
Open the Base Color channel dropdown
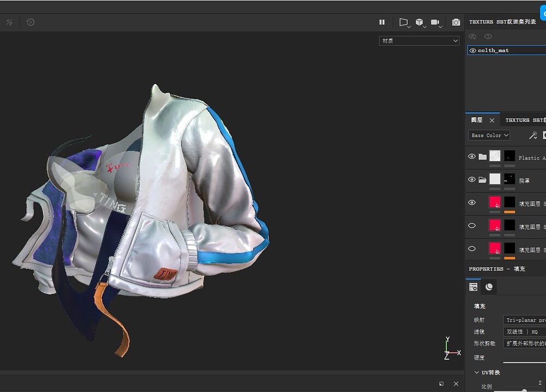click(x=489, y=135)
